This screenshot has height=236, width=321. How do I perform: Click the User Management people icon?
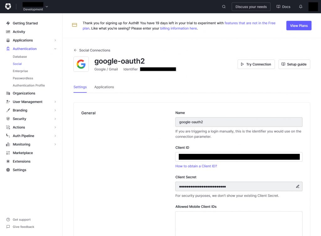click(8, 102)
